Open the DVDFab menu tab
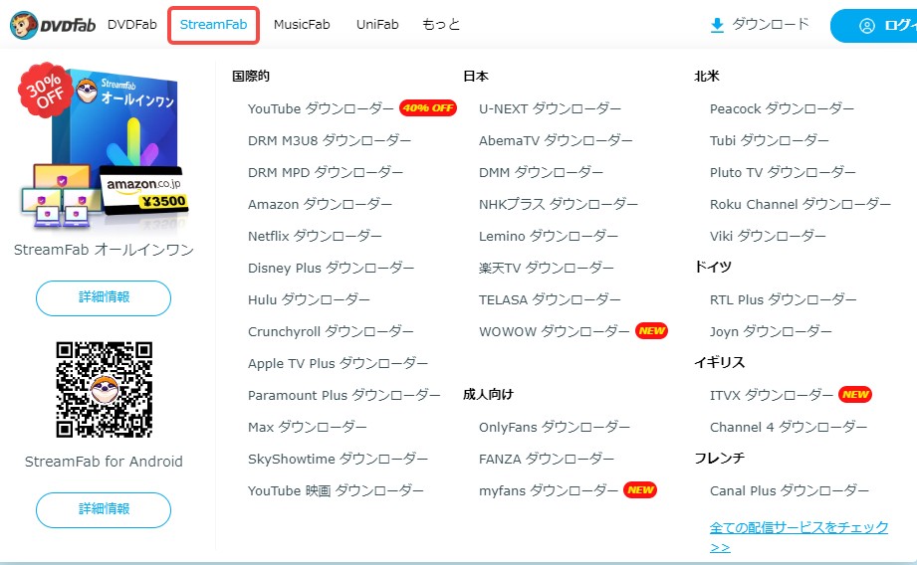This screenshot has width=917, height=565. click(132, 25)
